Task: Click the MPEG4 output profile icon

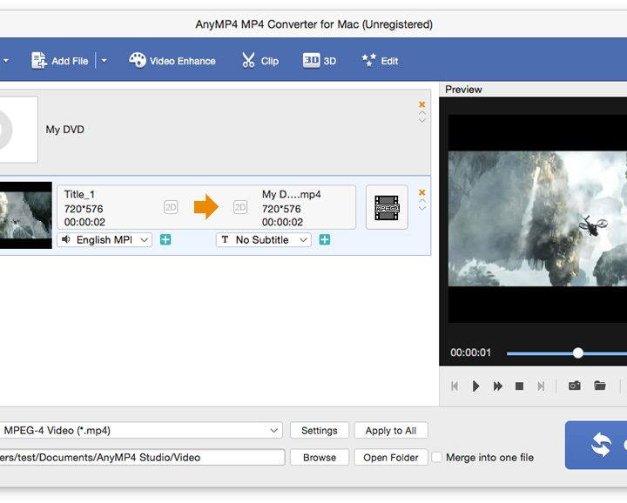Action: (x=387, y=207)
